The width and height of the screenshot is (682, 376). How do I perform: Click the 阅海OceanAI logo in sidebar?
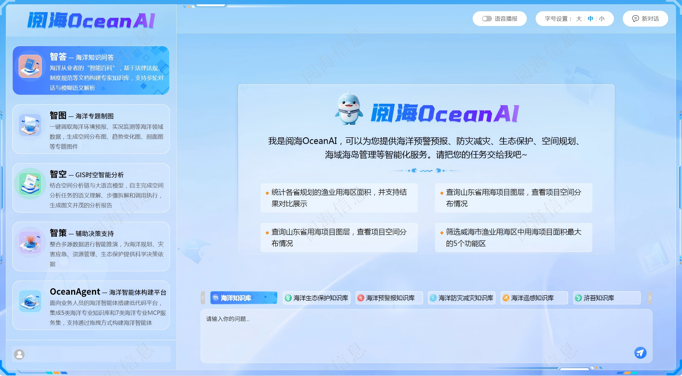click(91, 20)
